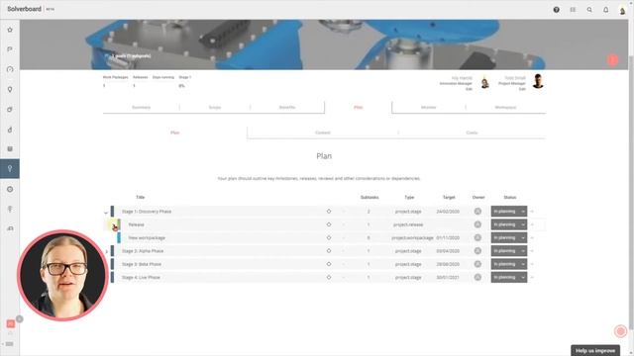Open status dropdown for Stage 1: Discovery Phase

(508, 211)
